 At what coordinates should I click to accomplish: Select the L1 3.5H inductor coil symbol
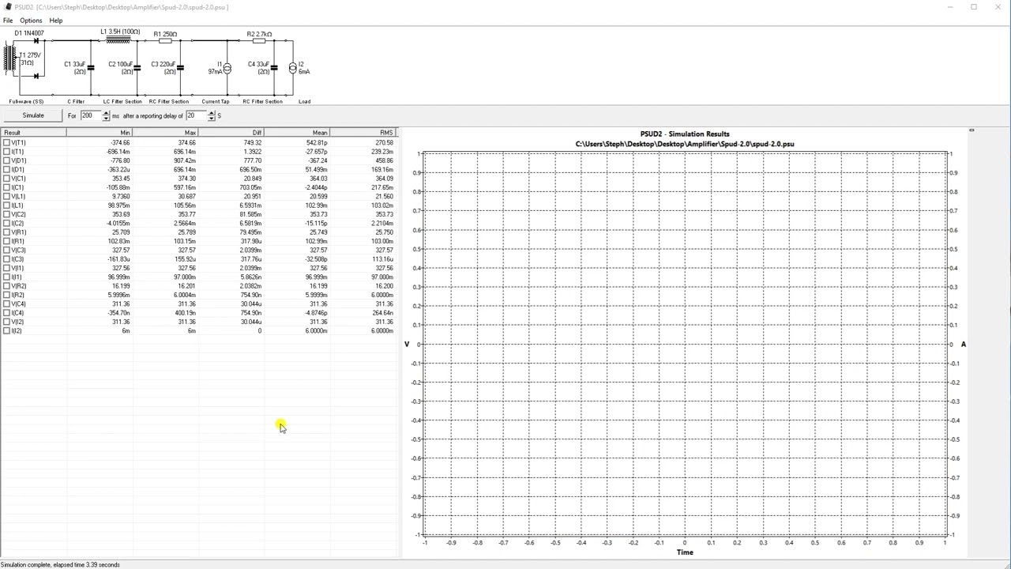(118, 40)
